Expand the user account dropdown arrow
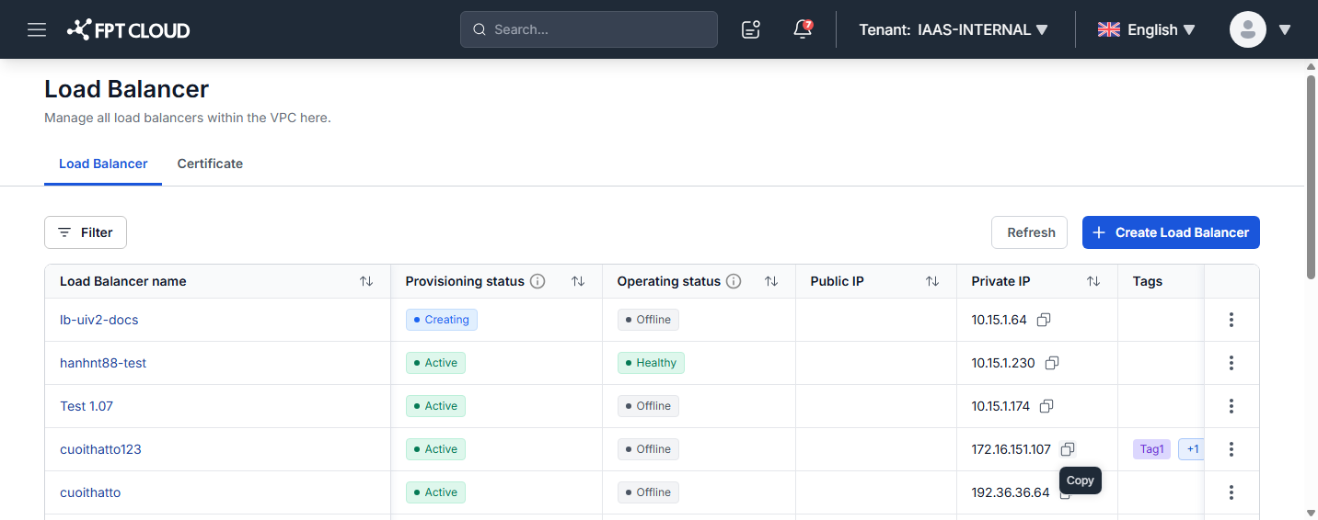 click(1285, 29)
